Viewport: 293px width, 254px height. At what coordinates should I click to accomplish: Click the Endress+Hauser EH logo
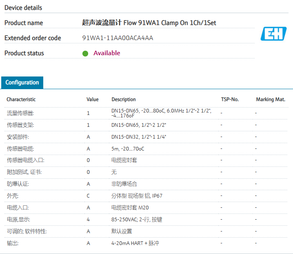(x=273, y=34)
